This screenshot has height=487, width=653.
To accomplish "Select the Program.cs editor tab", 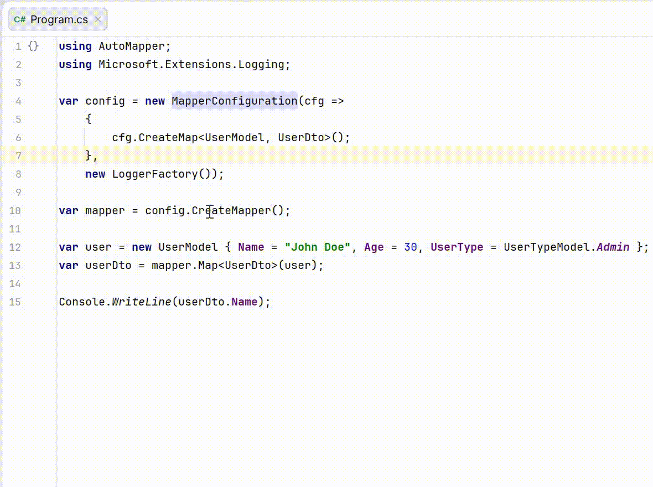I will pos(58,19).
